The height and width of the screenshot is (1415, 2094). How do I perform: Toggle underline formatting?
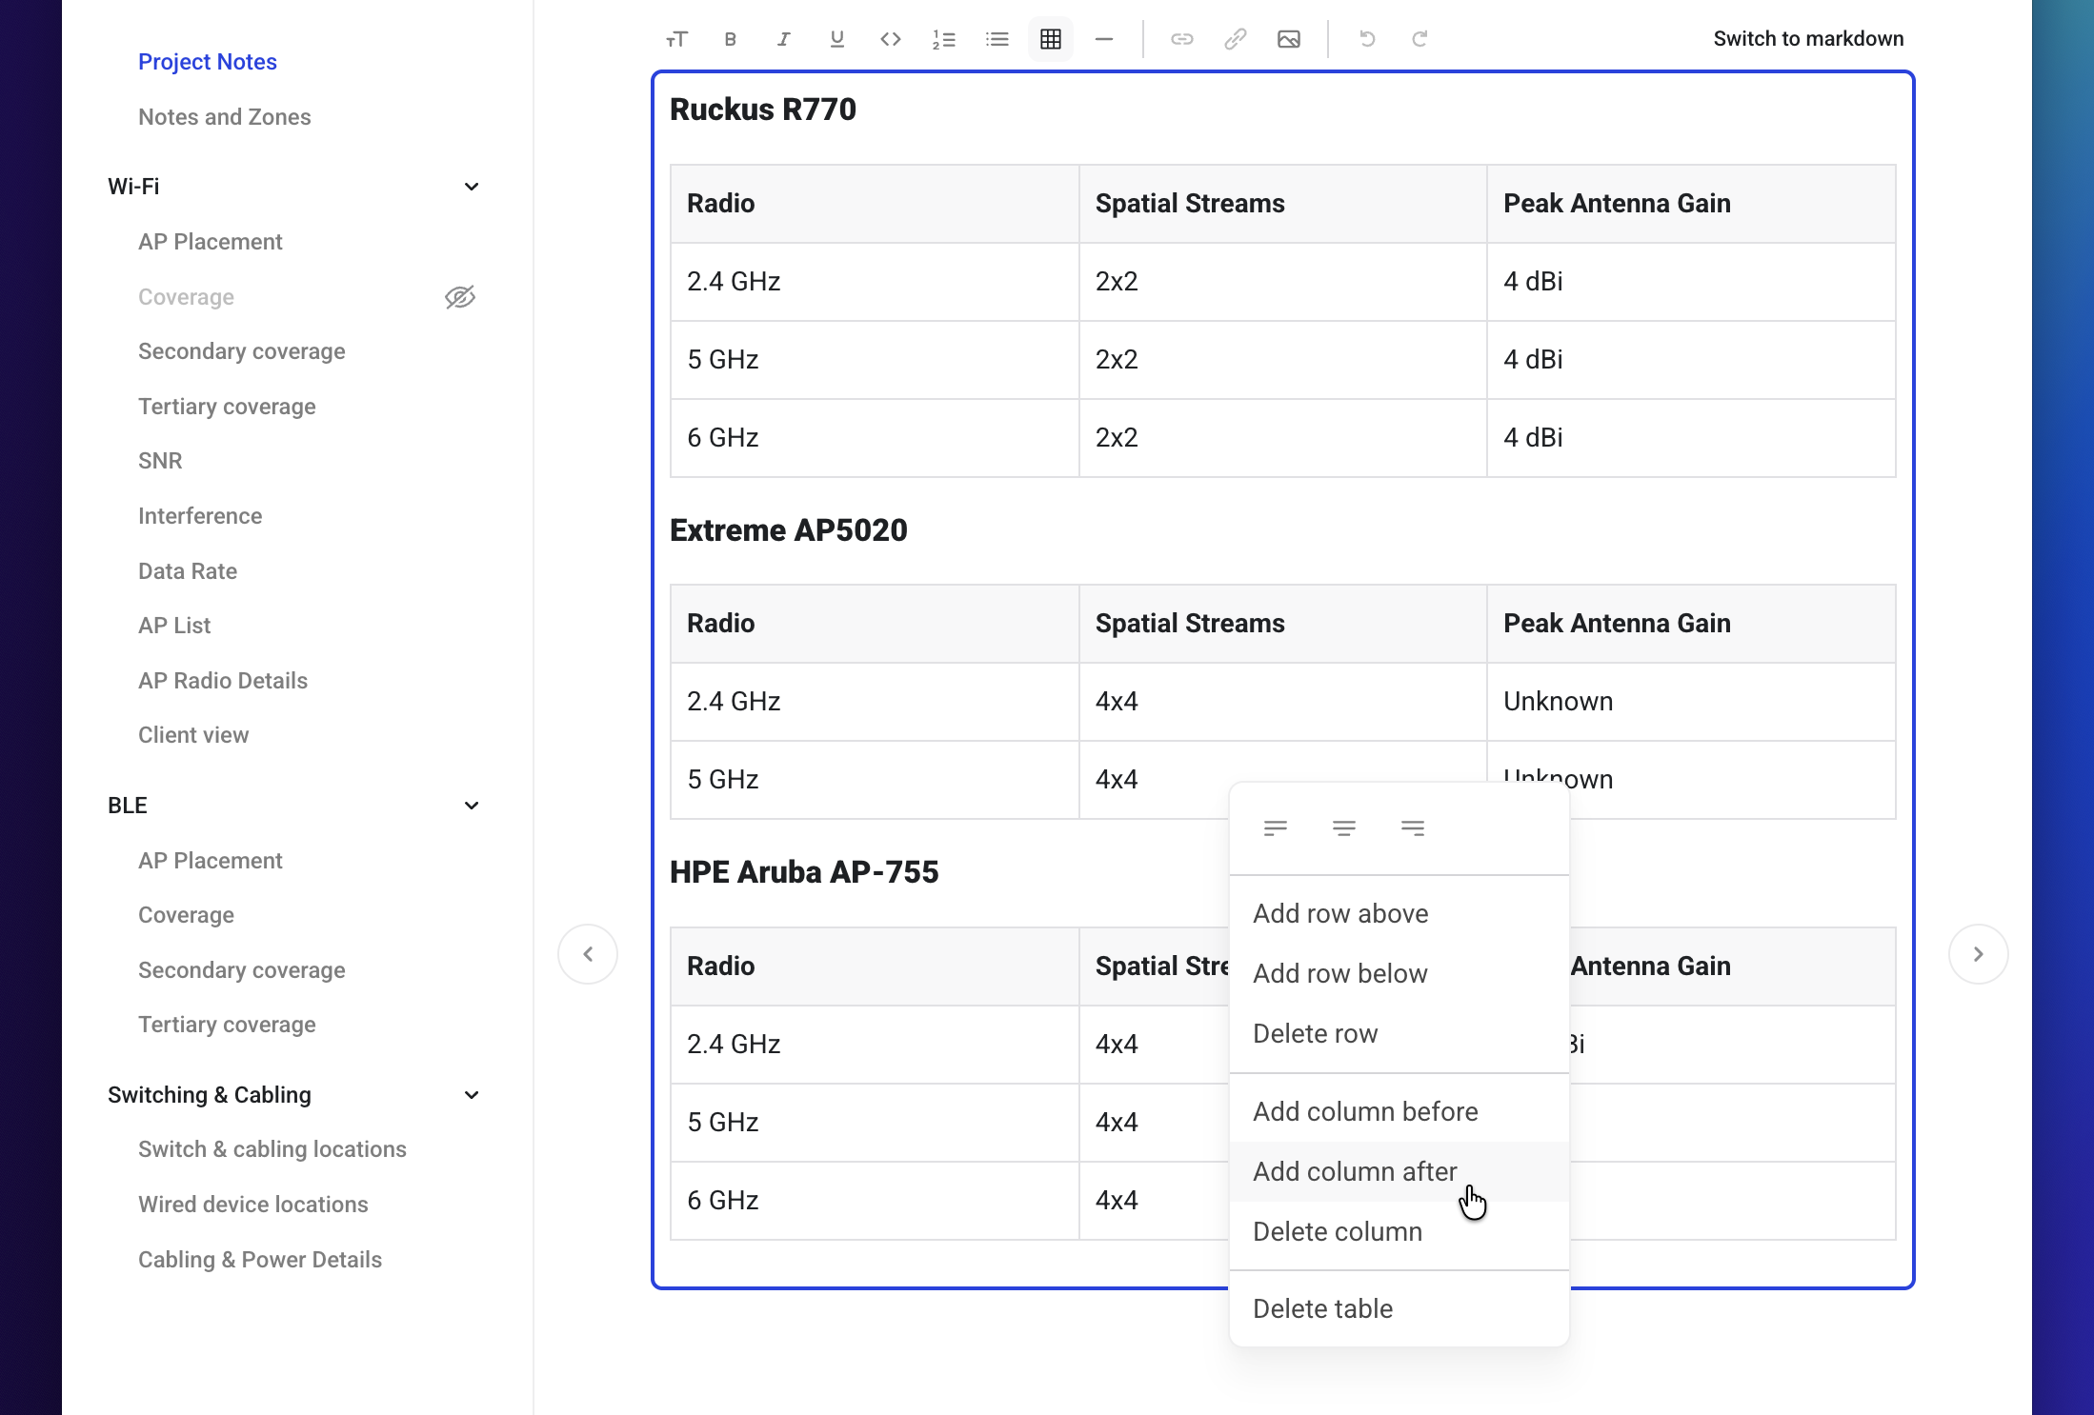[x=837, y=39]
